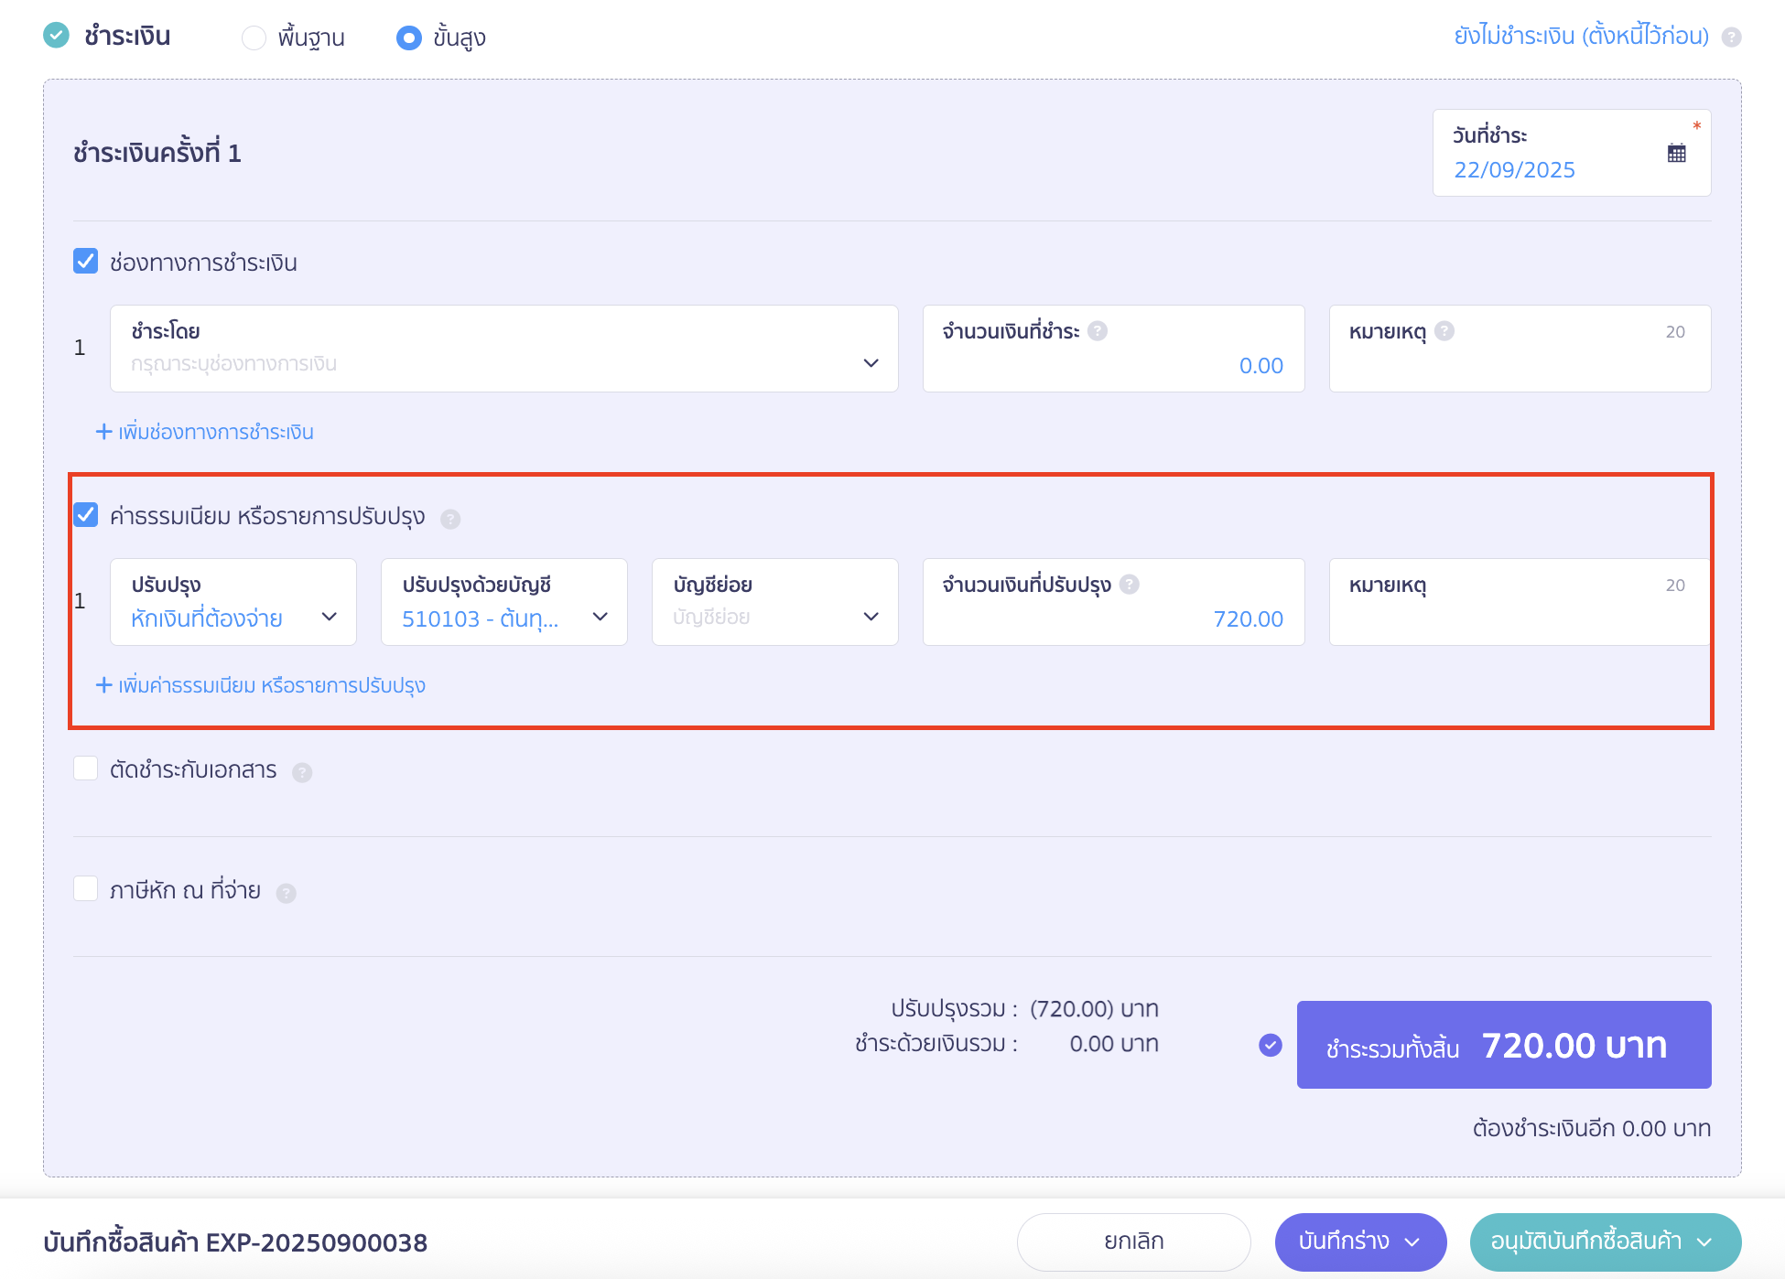
Task: Click help icon beside first หมายเหตุ field
Action: pos(1444,331)
